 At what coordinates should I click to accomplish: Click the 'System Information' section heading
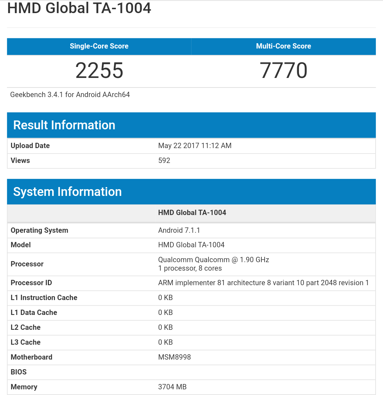pos(67,192)
